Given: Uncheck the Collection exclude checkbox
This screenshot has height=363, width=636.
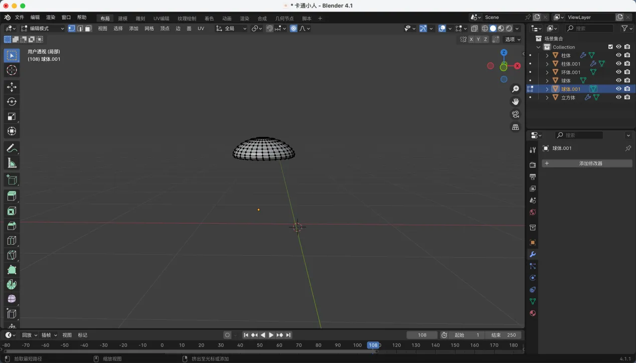Looking at the screenshot, I should pyautogui.click(x=610, y=47).
